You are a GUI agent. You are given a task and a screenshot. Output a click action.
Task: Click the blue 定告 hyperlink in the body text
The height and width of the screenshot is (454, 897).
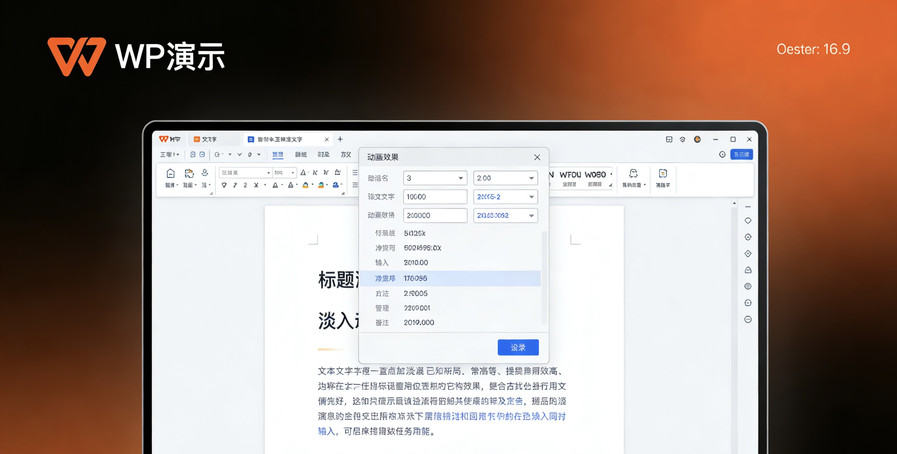coord(515,401)
